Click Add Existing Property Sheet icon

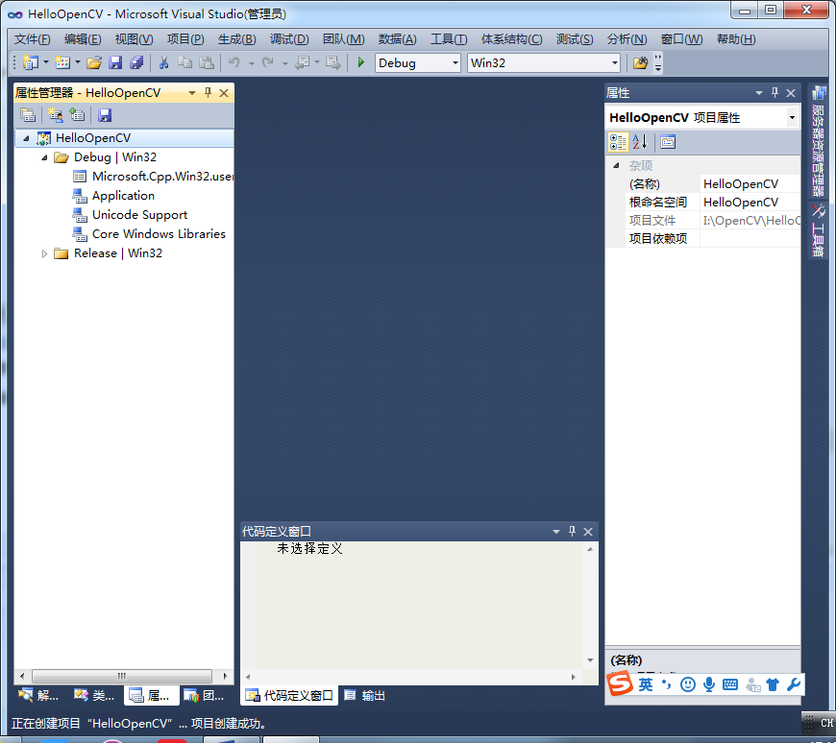77,115
